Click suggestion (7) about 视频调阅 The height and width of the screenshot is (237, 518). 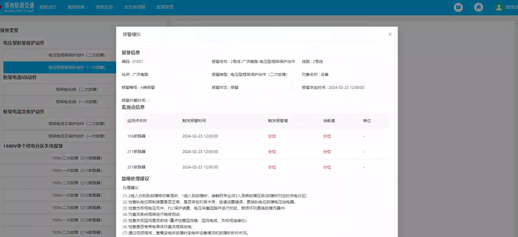[186, 233]
